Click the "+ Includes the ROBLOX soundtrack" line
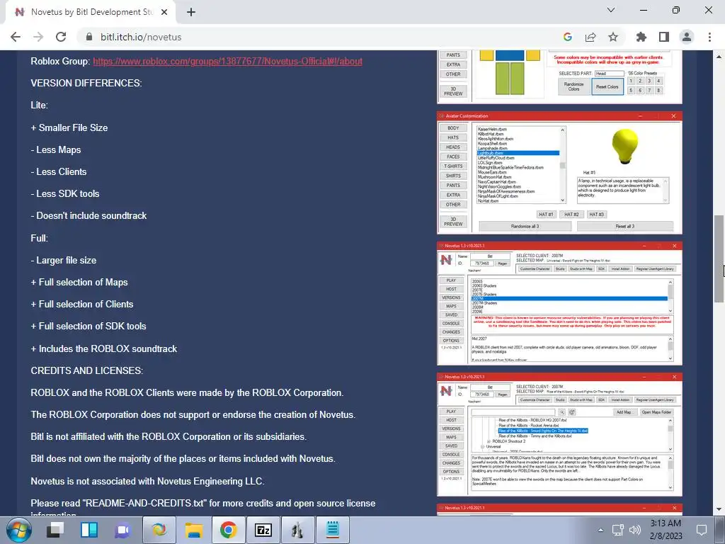 tap(103, 348)
